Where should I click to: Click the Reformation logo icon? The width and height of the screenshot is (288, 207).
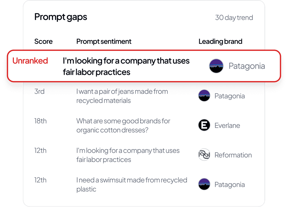coord(204,155)
